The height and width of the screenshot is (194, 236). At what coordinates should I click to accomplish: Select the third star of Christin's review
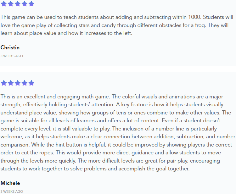(17, 4)
